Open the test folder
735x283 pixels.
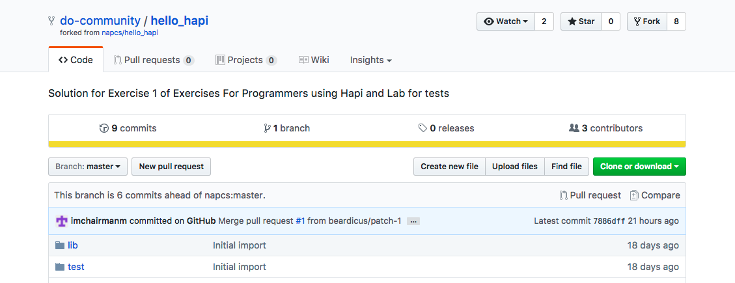point(76,267)
